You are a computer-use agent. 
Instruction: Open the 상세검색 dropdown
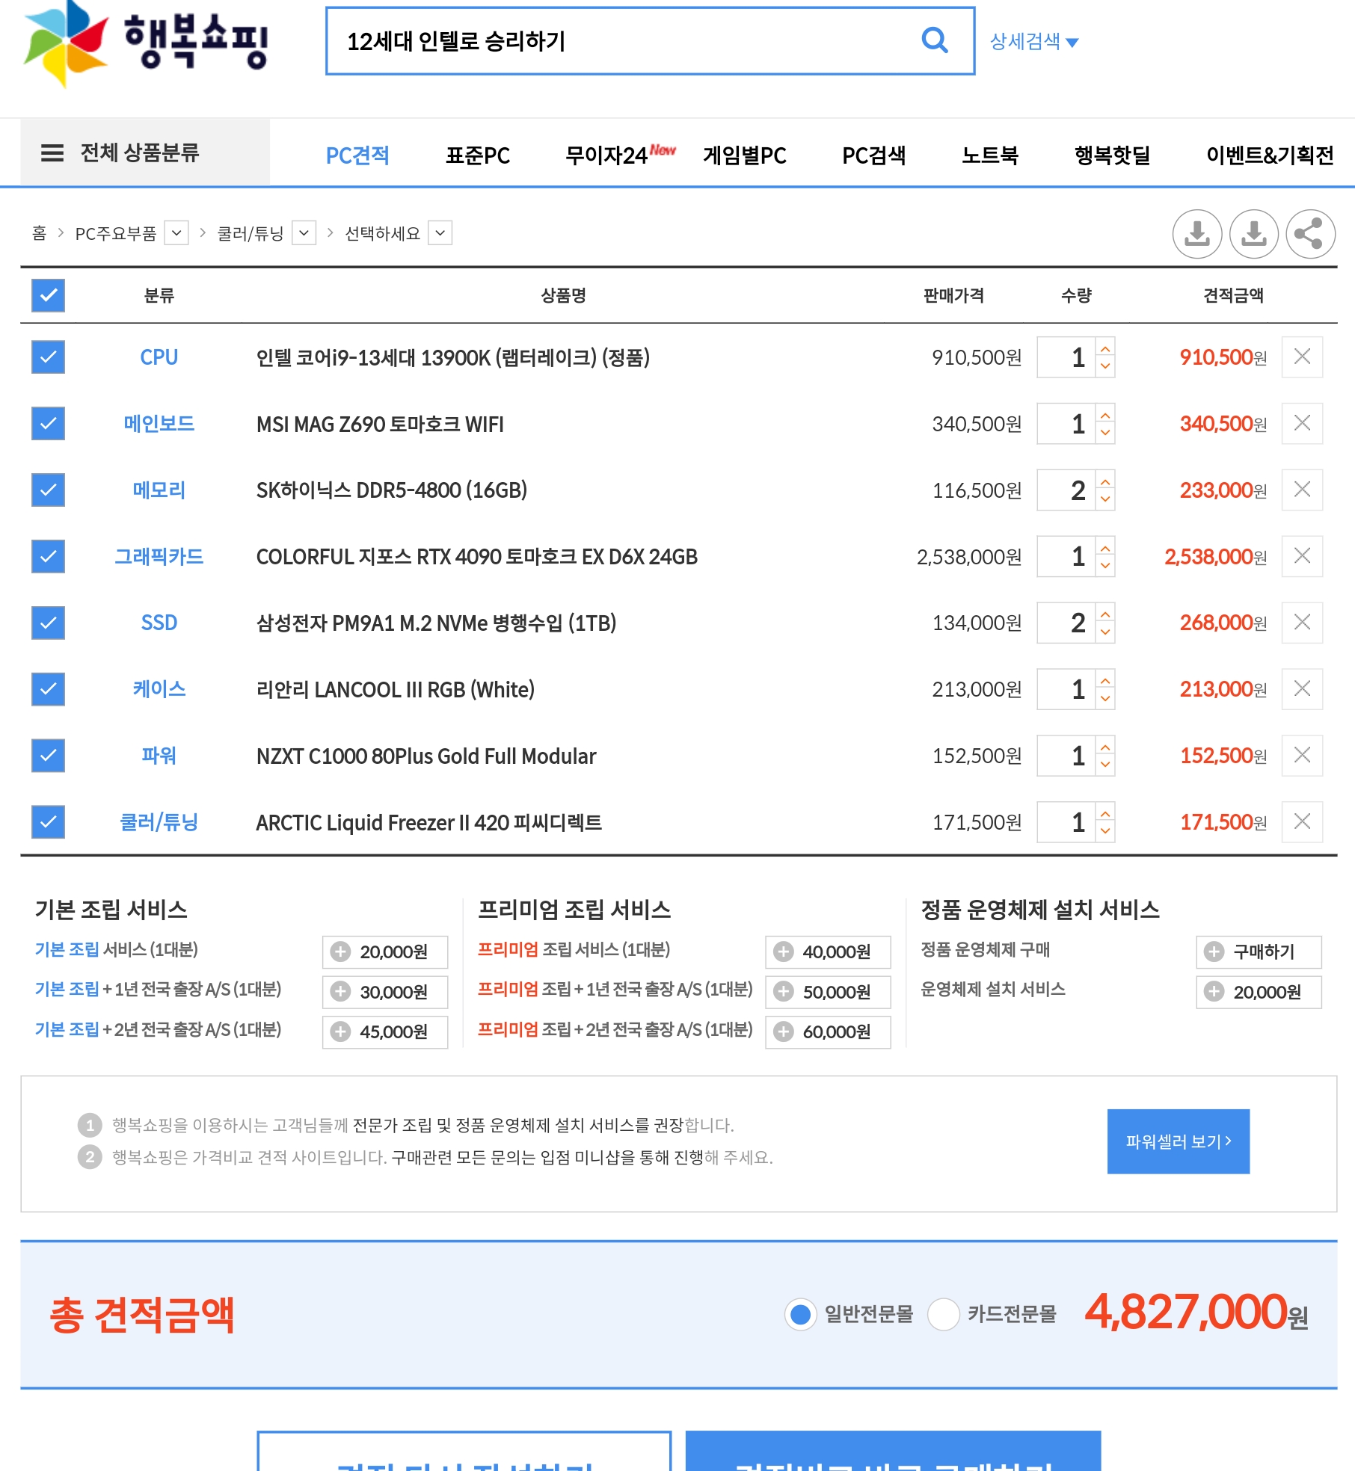click(x=1034, y=42)
